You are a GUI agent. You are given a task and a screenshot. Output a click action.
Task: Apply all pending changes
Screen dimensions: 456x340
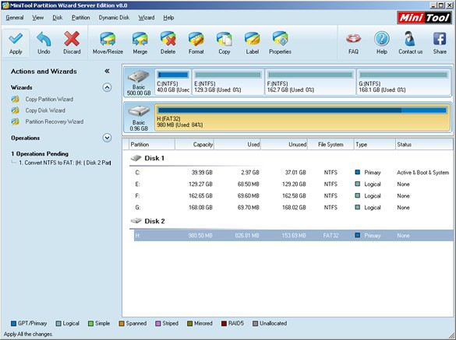tap(16, 43)
